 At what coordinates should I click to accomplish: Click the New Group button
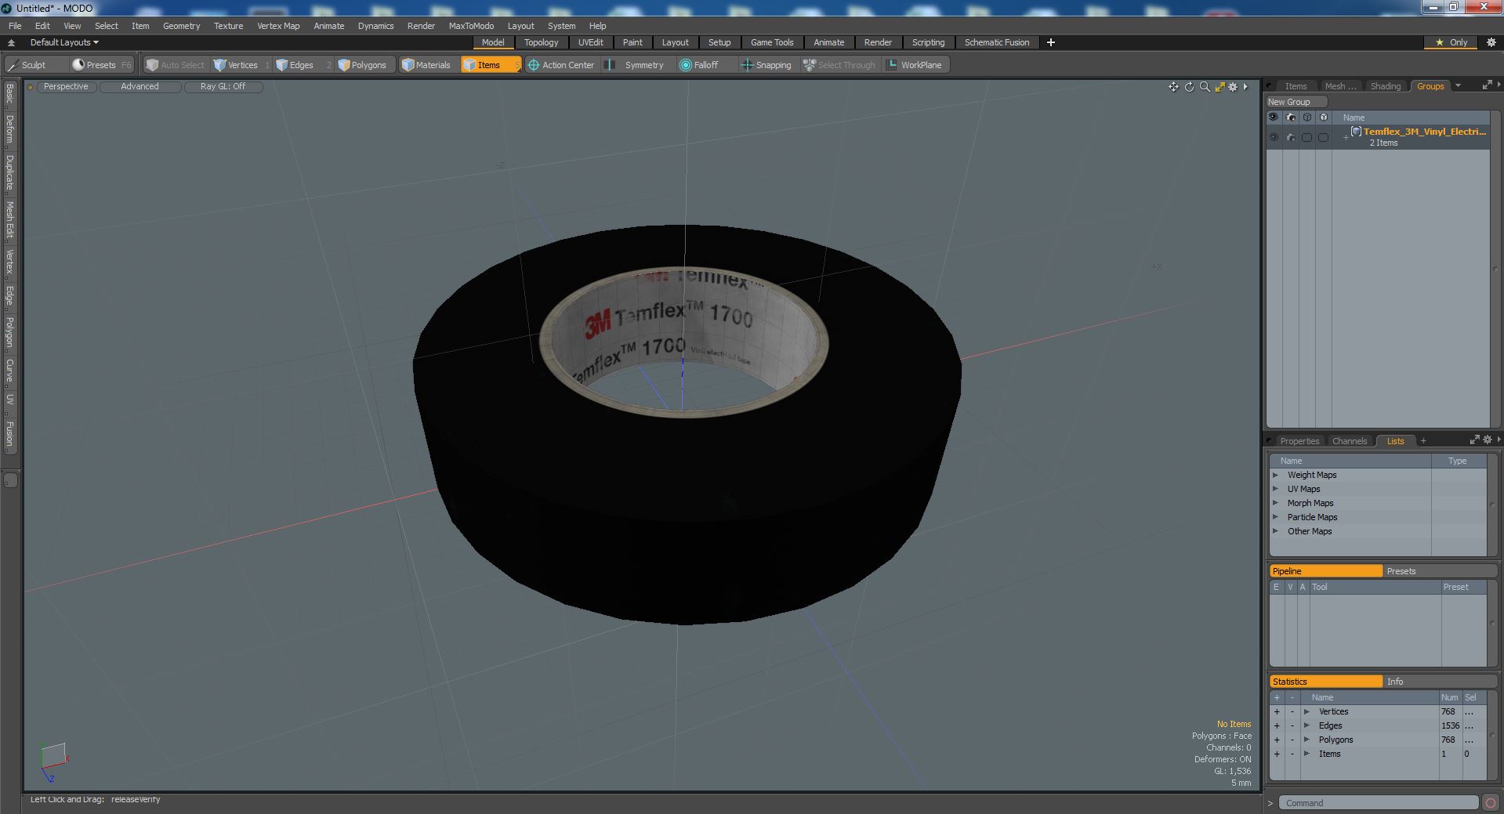pos(1296,102)
